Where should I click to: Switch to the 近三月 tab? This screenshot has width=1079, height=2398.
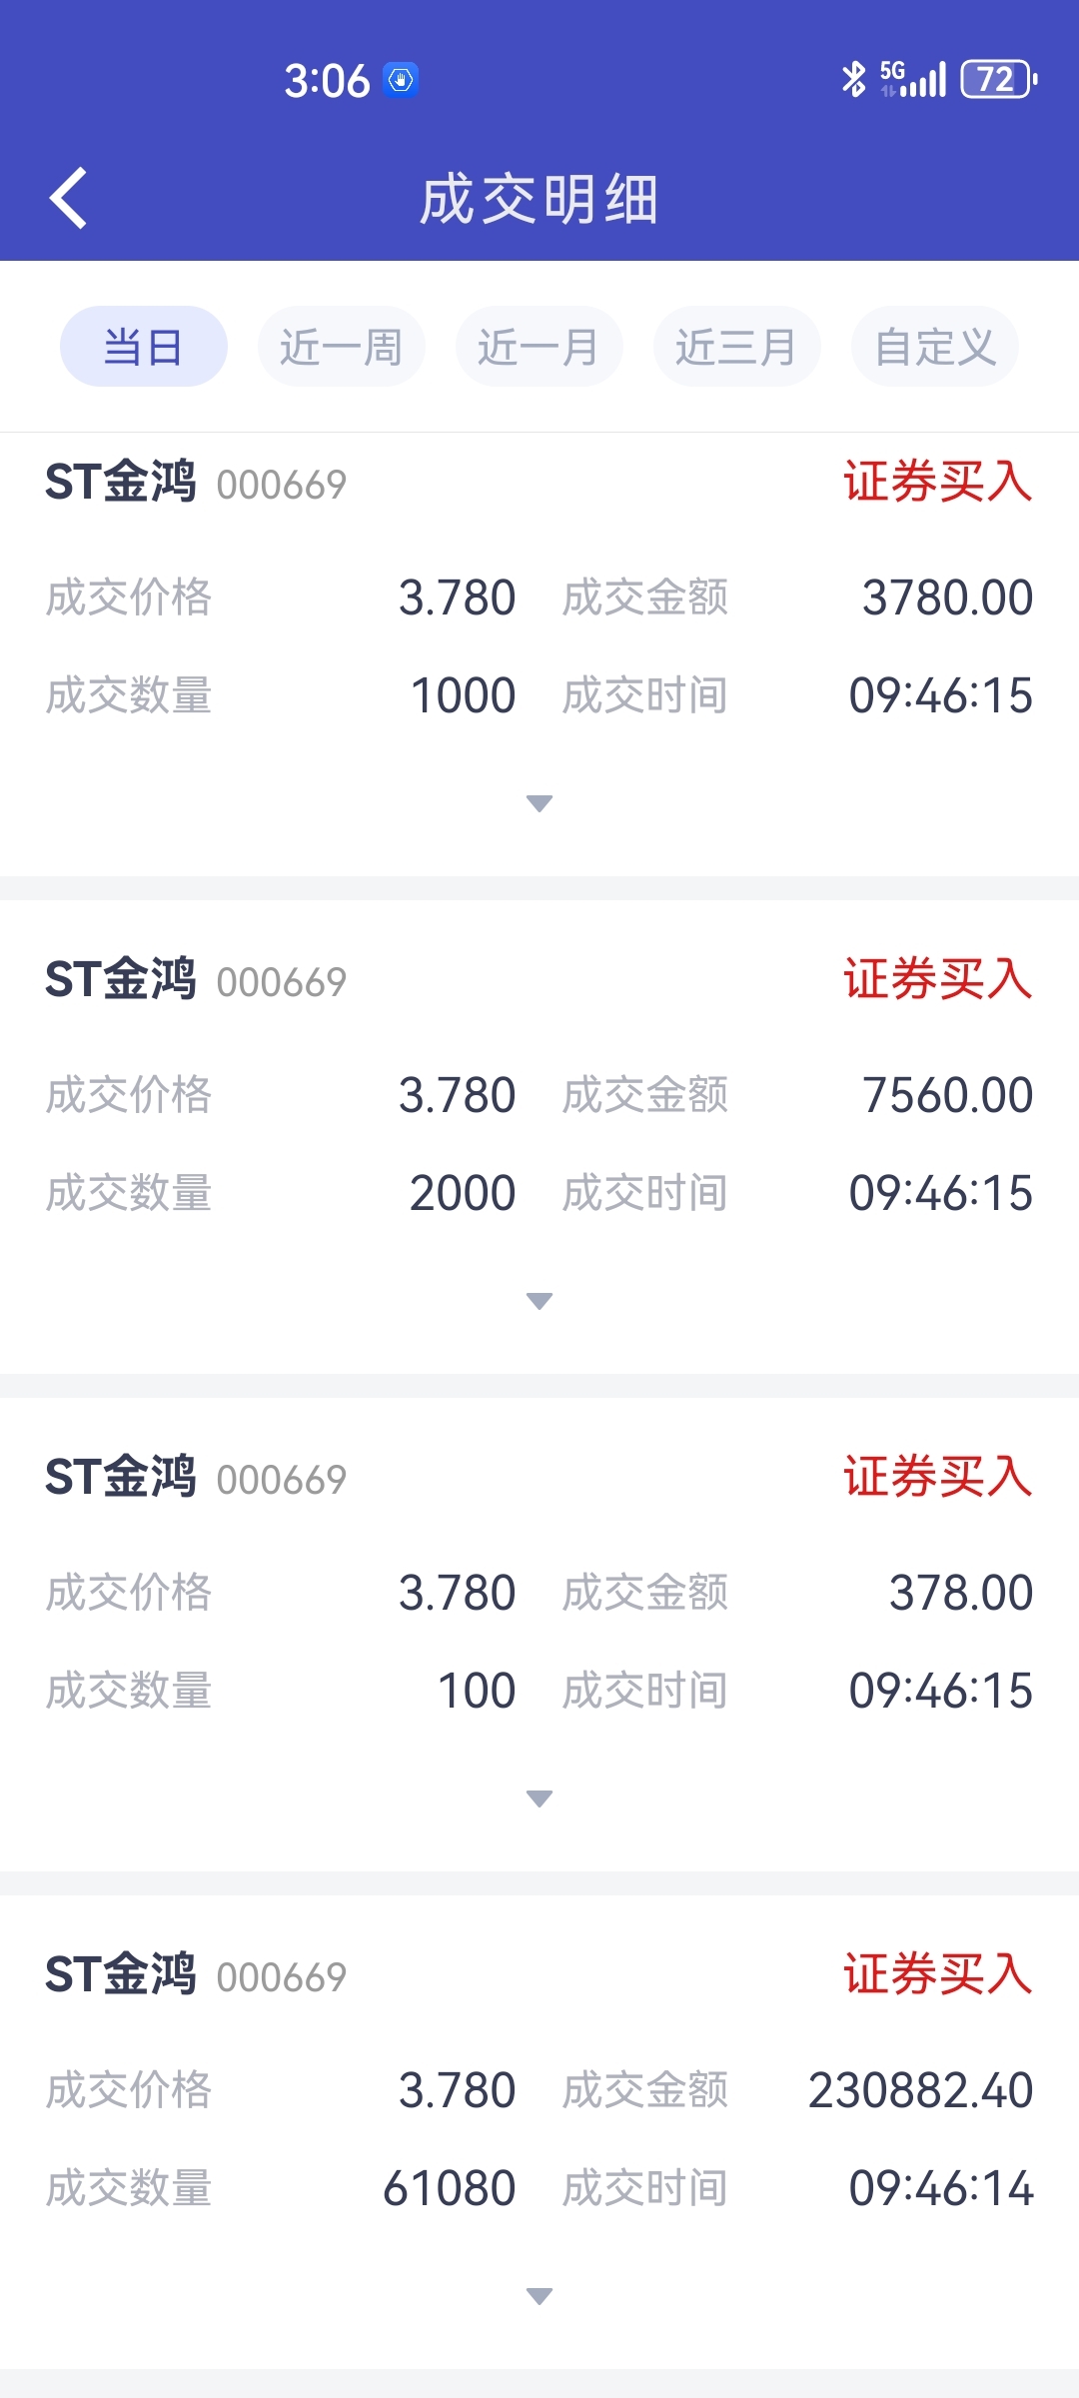[737, 347]
